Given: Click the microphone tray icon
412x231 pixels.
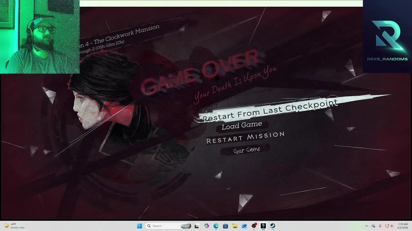Looking at the screenshot, I should (380, 226).
